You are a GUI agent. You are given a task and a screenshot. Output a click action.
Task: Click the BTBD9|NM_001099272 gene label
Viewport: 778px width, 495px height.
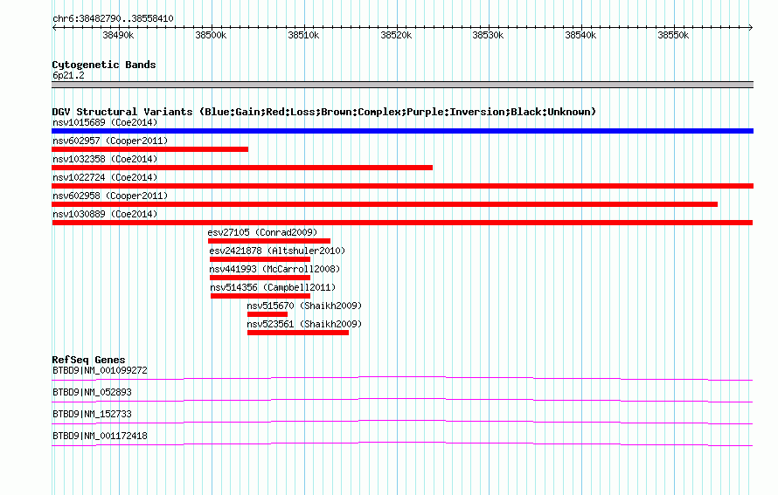point(100,371)
